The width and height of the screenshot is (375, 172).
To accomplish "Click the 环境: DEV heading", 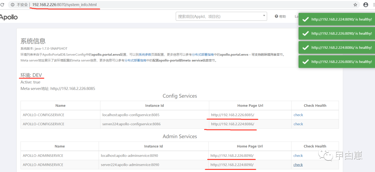I will tap(31, 75).
